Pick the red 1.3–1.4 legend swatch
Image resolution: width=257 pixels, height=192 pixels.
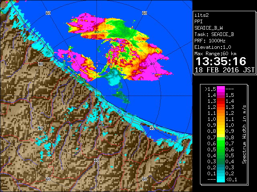tap(221, 101)
